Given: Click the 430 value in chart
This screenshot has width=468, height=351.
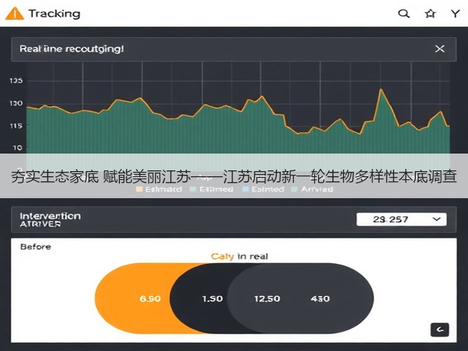Looking at the screenshot, I should [320, 299].
